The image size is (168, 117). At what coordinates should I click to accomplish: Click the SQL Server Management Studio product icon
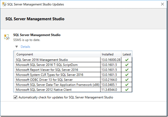(7, 37)
